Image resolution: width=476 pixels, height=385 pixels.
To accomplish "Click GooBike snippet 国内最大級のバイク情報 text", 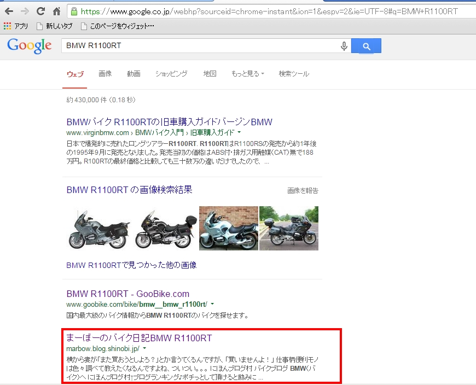I will pyautogui.click(x=157, y=316).
